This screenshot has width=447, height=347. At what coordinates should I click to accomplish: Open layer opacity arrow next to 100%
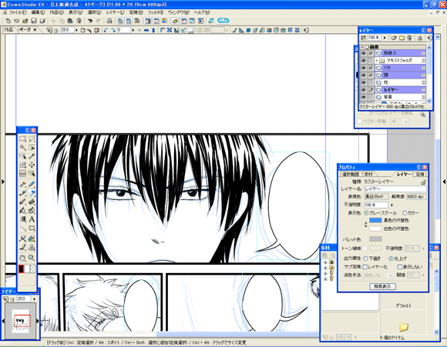[x=385, y=38]
